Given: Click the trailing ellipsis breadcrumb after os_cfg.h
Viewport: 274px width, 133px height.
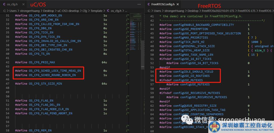Looking at the screenshot, I should point(126,11).
